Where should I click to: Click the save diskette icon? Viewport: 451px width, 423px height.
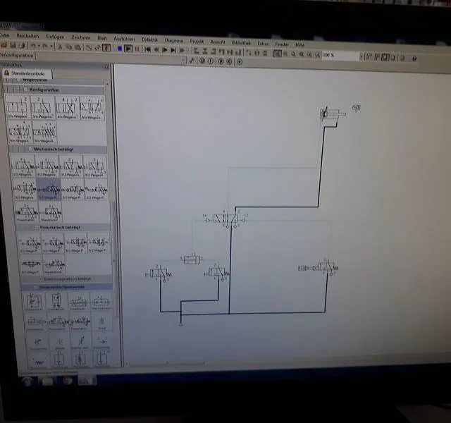coord(13,45)
